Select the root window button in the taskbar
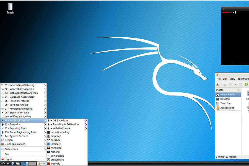249x166 pixels. [42, 163]
